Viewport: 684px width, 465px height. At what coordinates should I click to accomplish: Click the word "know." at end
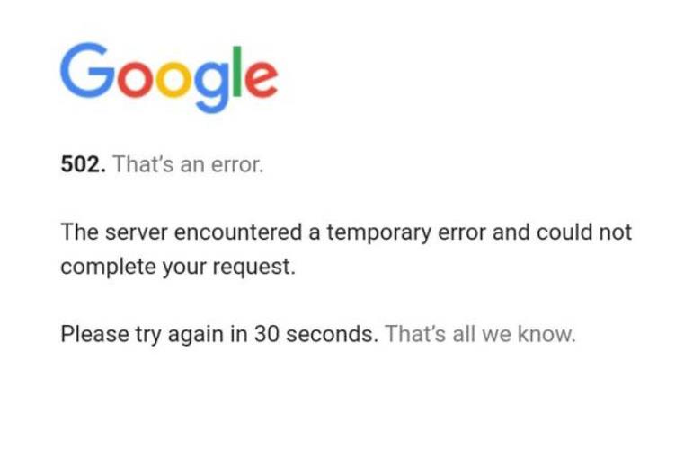(546, 334)
